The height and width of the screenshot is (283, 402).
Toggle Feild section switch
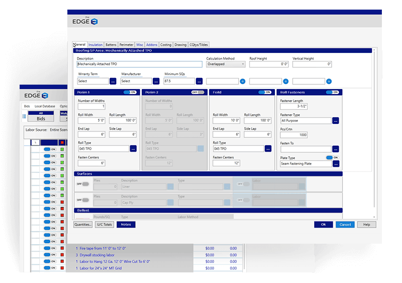point(265,92)
